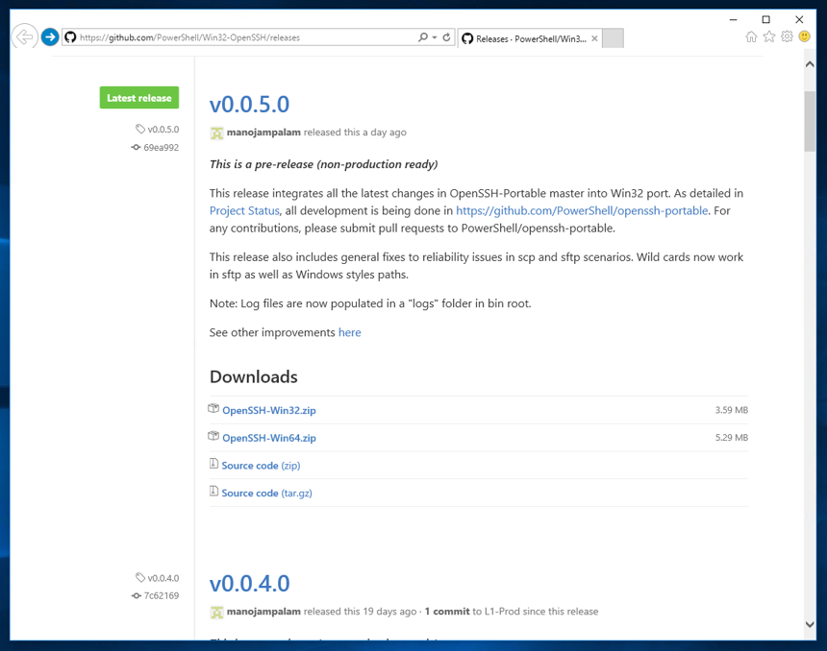Click the 'here' improvements link
The height and width of the screenshot is (651, 827).
click(x=350, y=332)
